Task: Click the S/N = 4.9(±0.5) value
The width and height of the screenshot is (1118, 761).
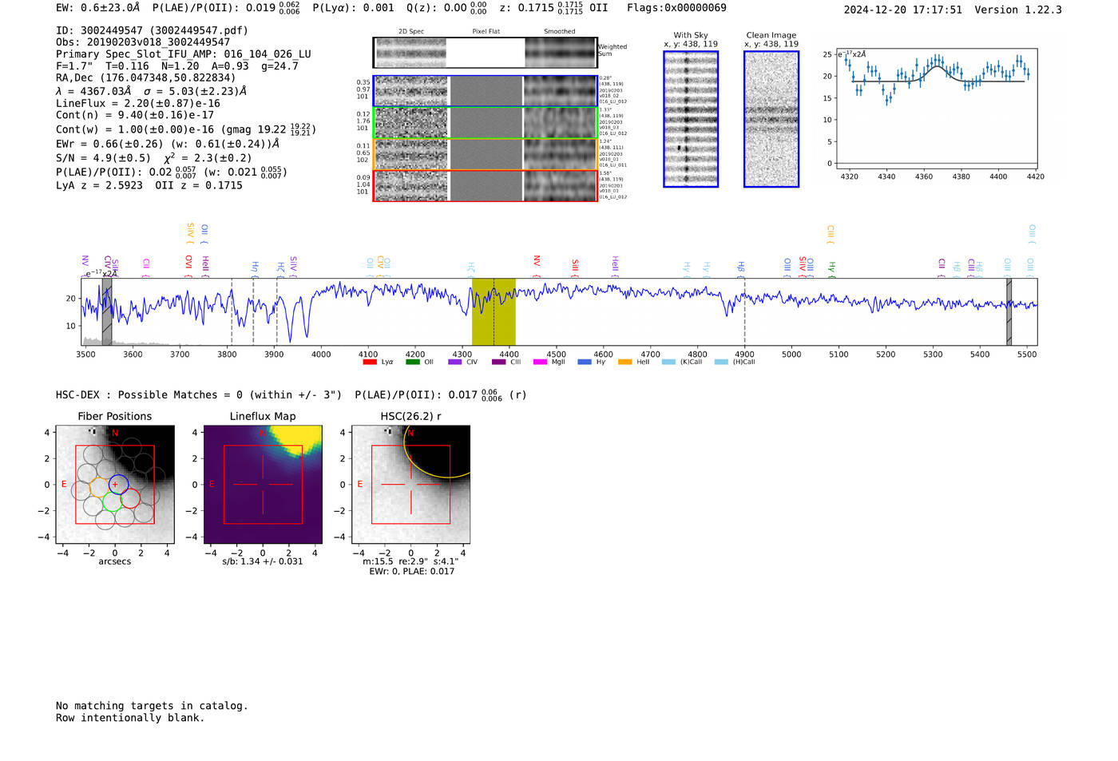Action: [103, 158]
